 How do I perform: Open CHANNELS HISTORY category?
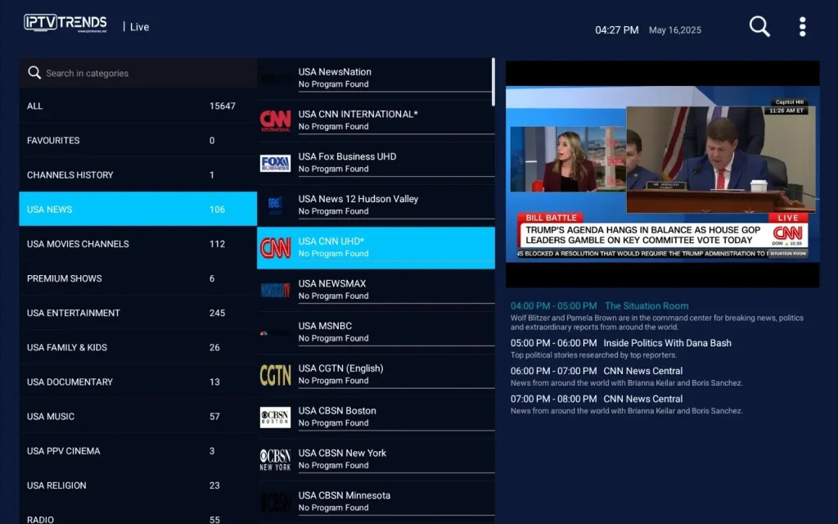click(x=137, y=175)
